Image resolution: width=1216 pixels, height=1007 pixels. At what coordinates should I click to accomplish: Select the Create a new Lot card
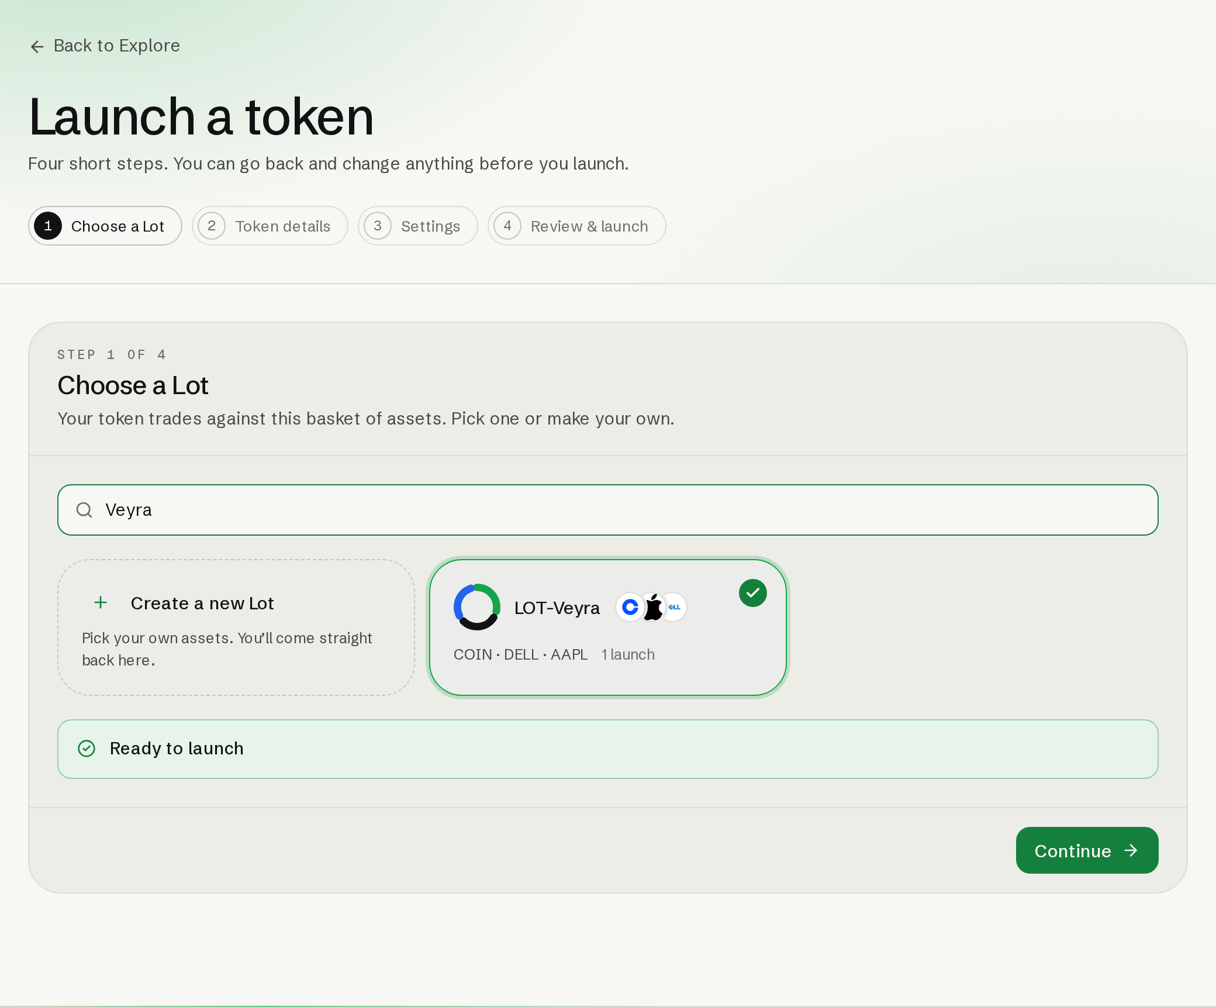[x=236, y=627]
